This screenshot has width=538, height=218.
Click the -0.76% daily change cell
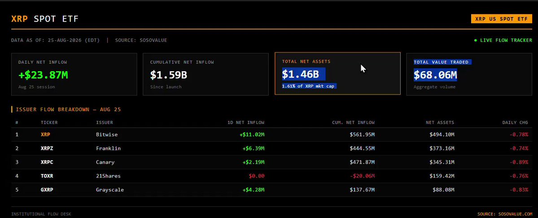tap(519, 176)
